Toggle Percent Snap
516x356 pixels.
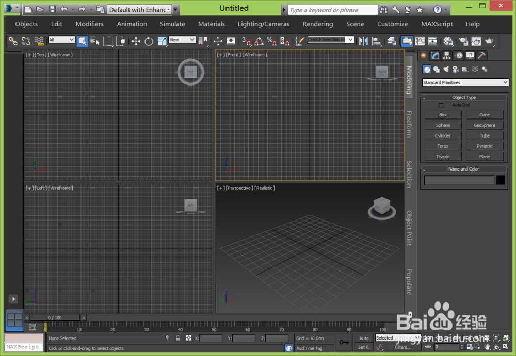pyautogui.click(x=272, y=41)
